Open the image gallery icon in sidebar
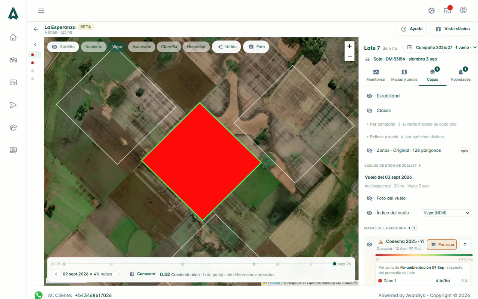478x299 pixels. [x=13, y=83]
